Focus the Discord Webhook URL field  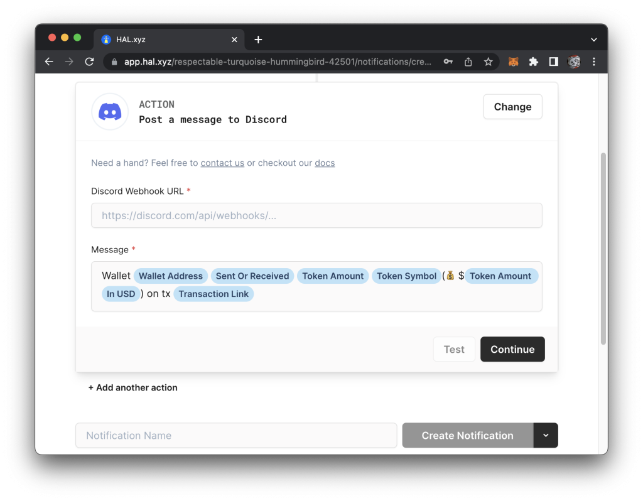[x=316, y=215]
